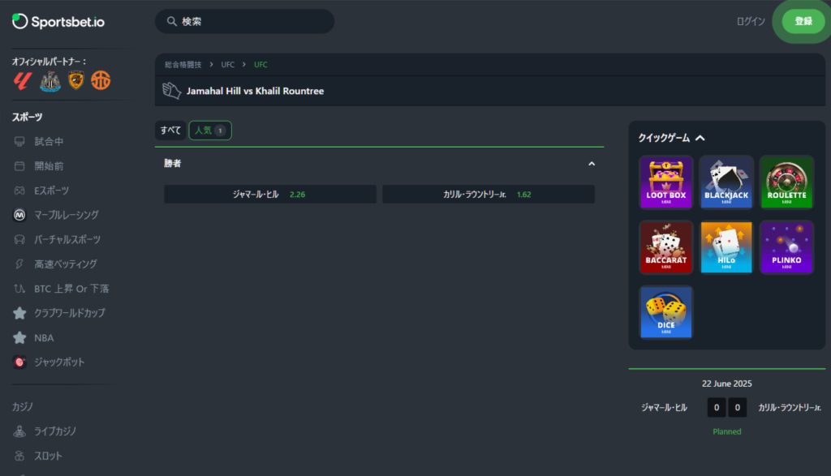The image size is (831, 476).
Task: Click the 開始前 calendar icon
Action: click(19, 165)
